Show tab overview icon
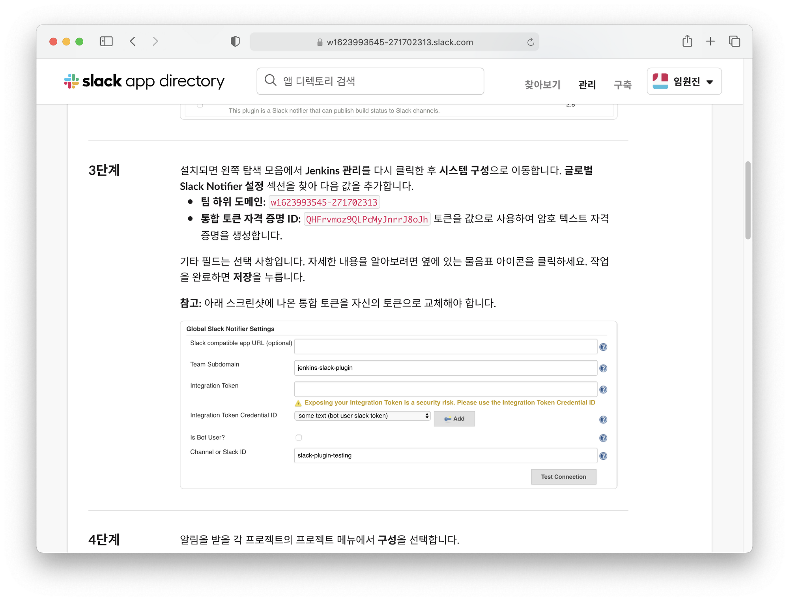789x601 pixels. point(734,41)
